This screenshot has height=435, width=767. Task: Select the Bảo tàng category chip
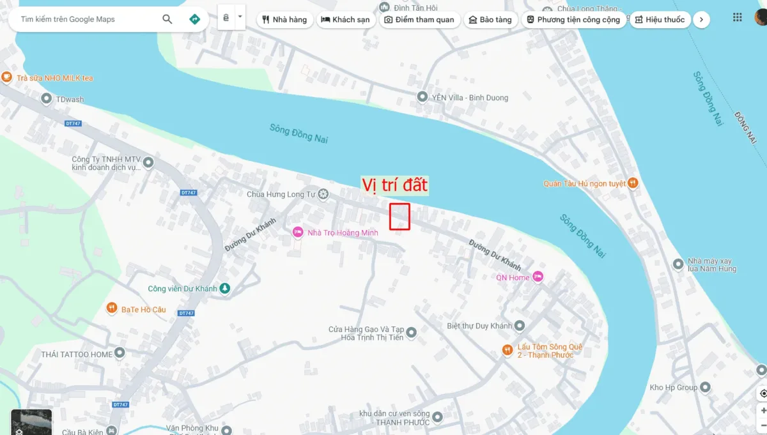(x=490, y=20)
